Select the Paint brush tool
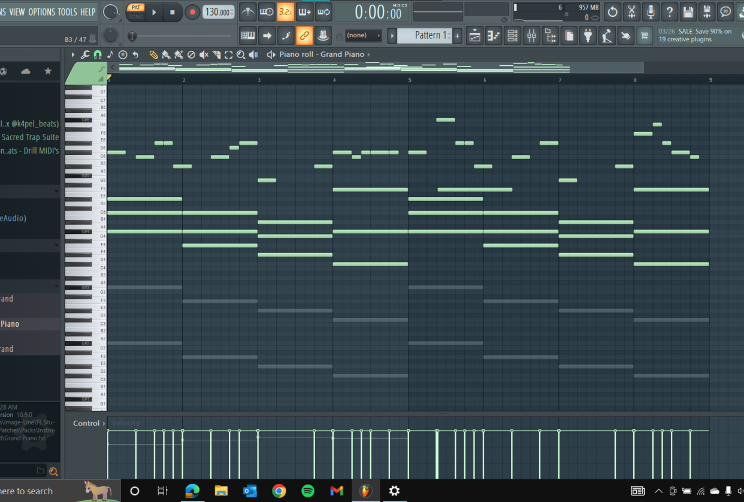The height and width of the screenshot is (502, 744). point(166,54)
